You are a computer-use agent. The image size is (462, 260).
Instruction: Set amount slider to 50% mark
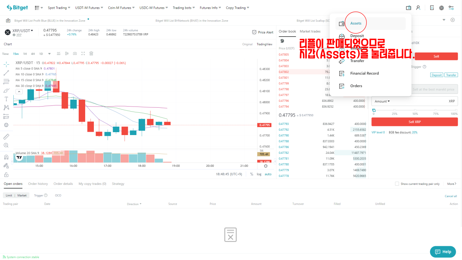pos(415,110)
